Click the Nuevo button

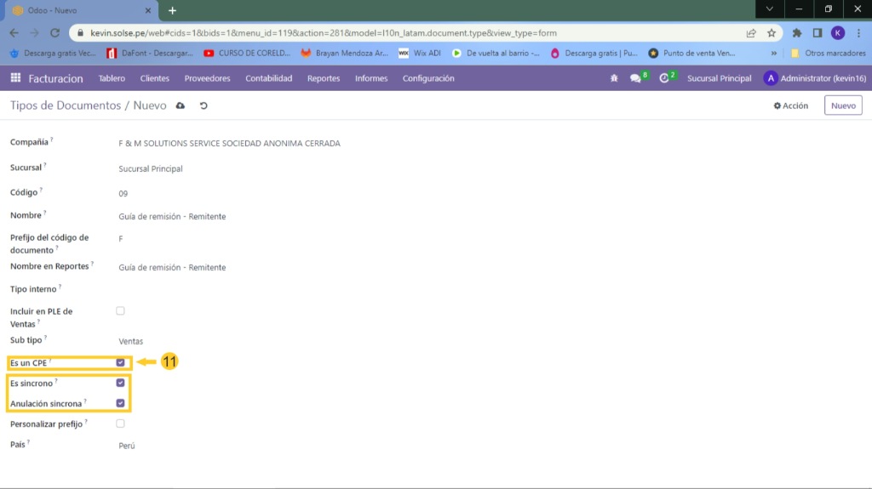pyautogui.click(x=842, y=105)
